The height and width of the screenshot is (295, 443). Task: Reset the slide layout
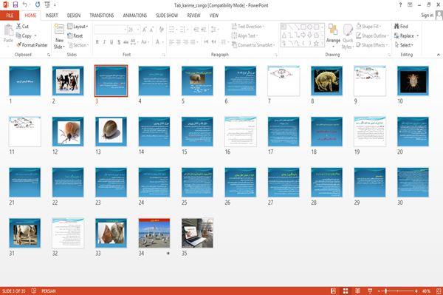[75, 35]
